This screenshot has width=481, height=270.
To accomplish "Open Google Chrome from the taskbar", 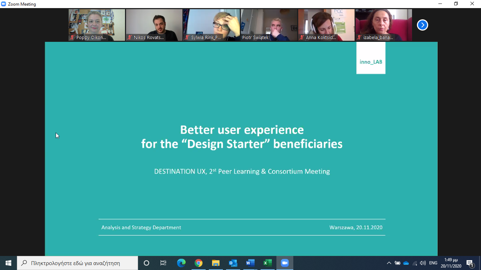I will [199, 263].
